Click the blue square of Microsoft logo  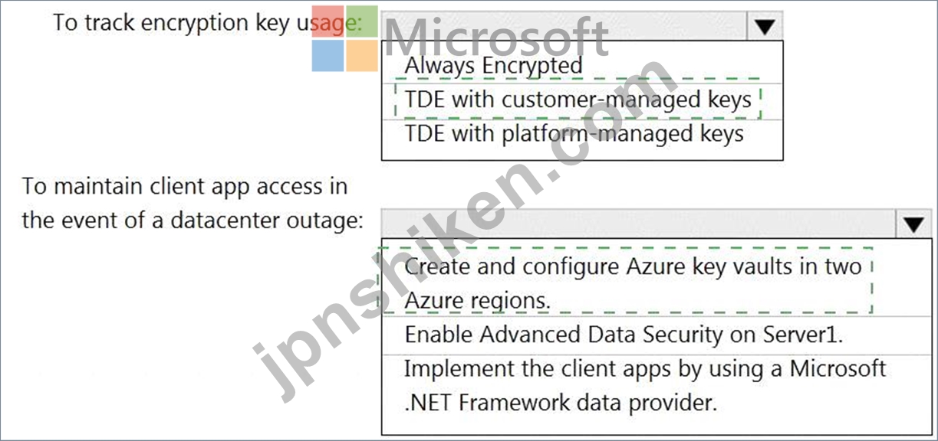pos(327,56)
